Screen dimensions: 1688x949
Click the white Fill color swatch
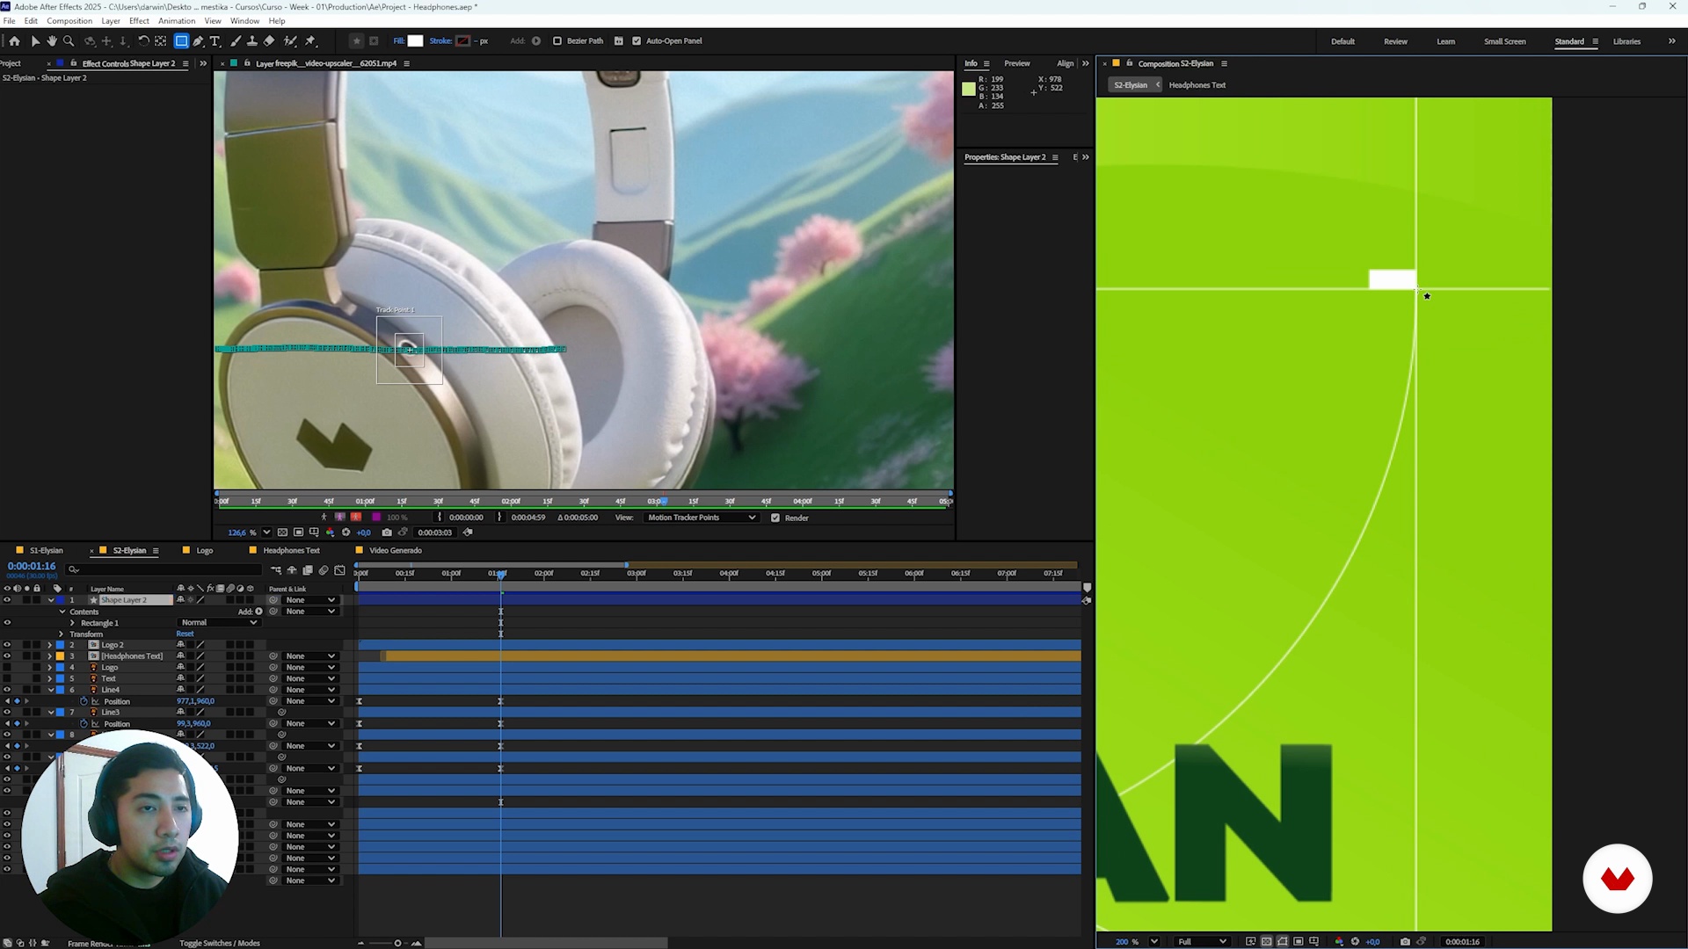(x=416, y=41)
